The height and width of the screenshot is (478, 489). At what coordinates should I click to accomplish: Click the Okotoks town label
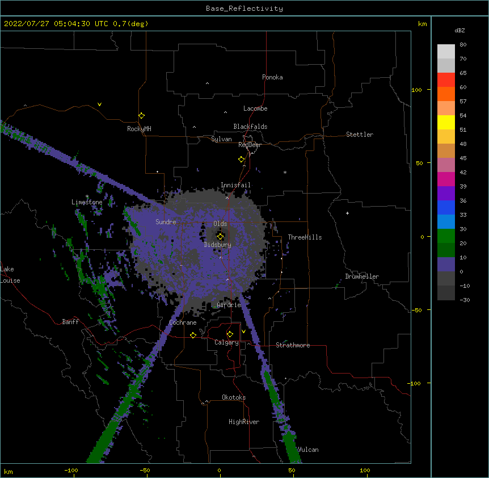tap(234, 397)
